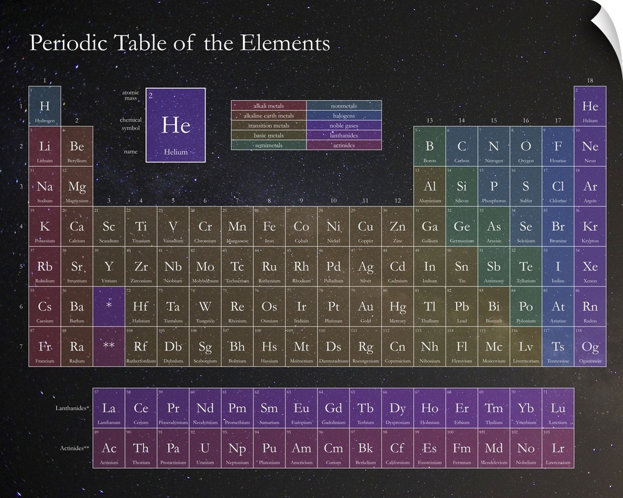The image size is (623, 498).
Task: Select the Lanthanum (La) cell
Action: coord(108,408)
